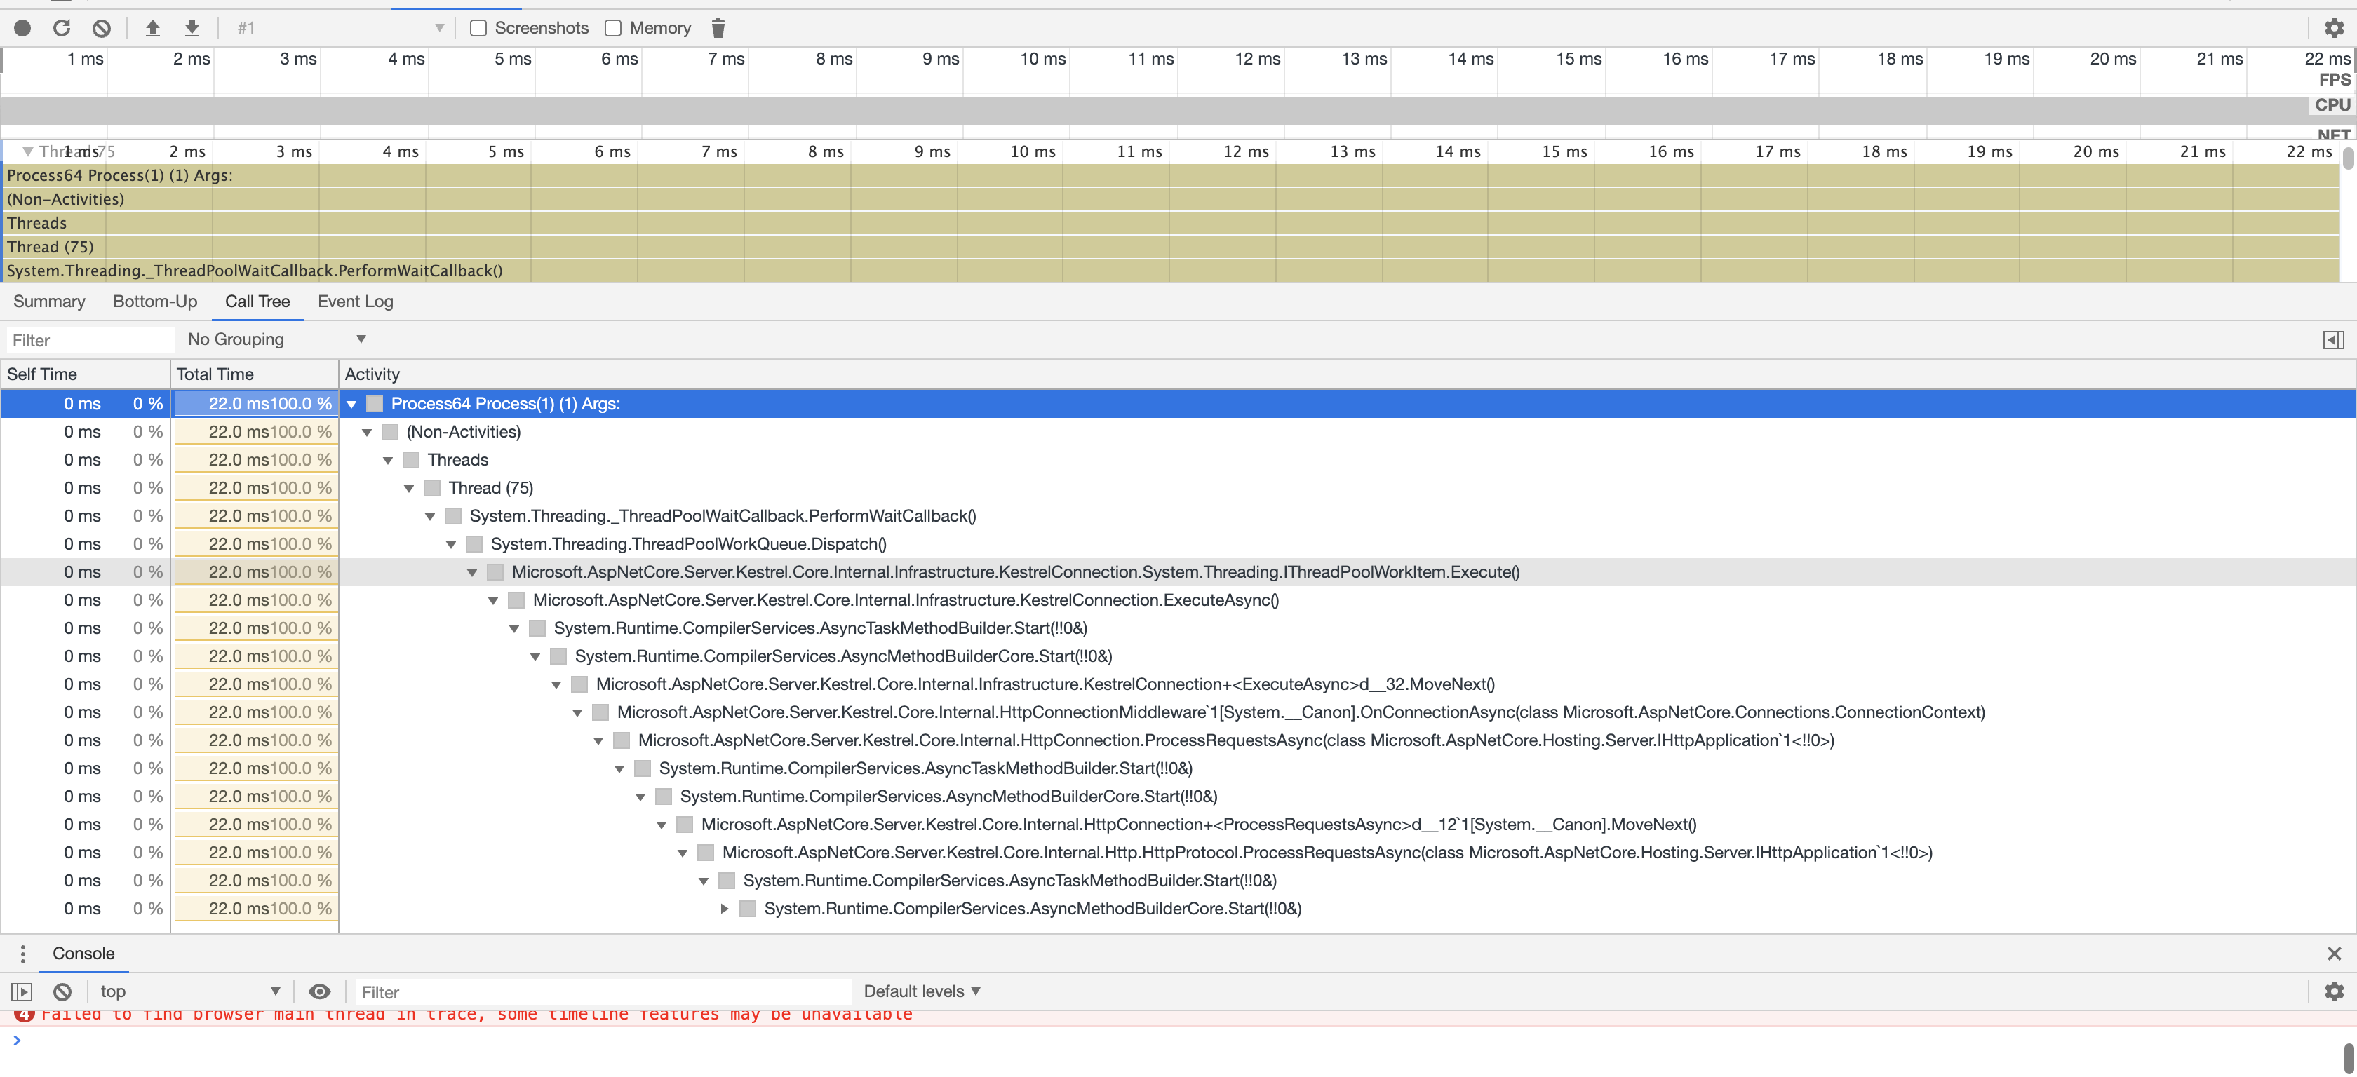Select the IThreadPoolWorkItem.Execute() row
2357x1077 pixels.
[x=1178, y=572]
